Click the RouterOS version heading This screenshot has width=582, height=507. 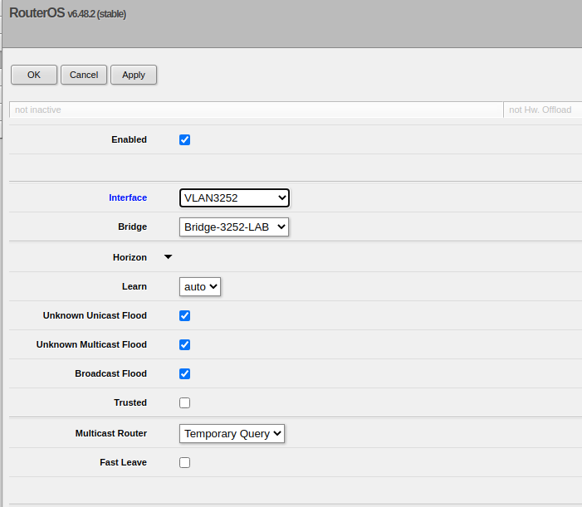pos(68,14)
